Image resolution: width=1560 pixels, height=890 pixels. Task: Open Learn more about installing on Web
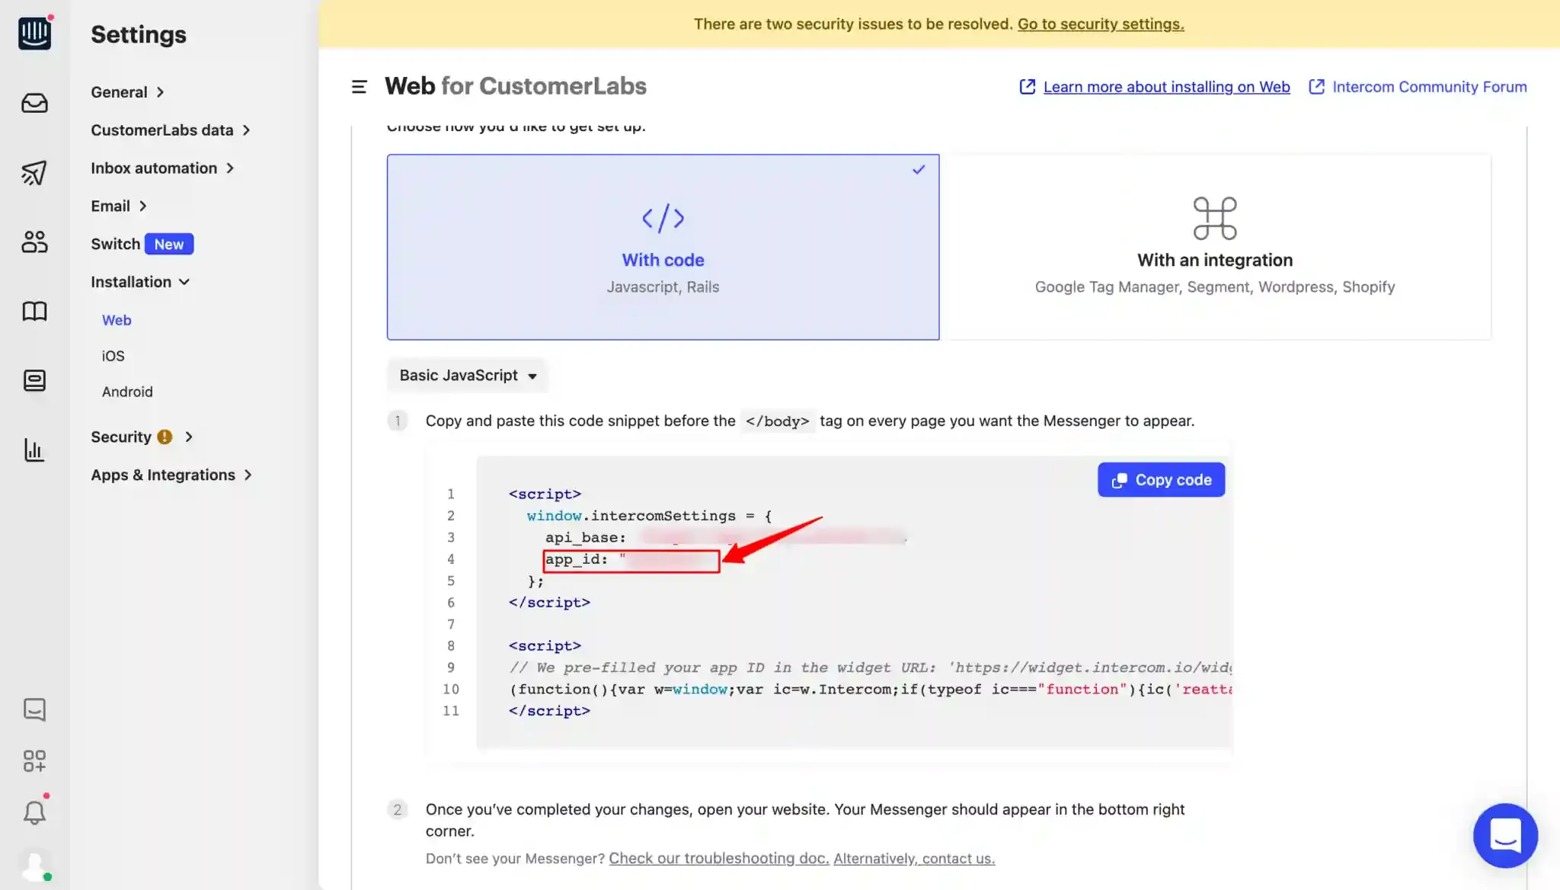pyautogui.click(x=1166, y=87)
